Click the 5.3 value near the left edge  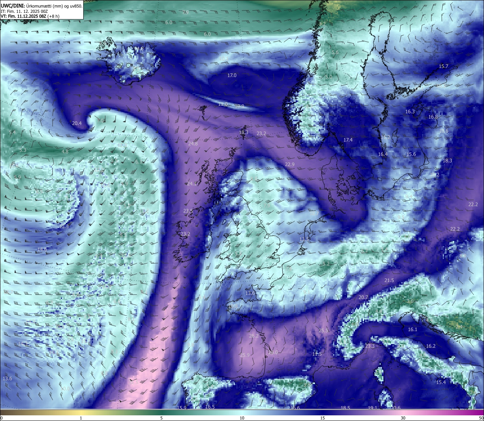coord(23,150)
